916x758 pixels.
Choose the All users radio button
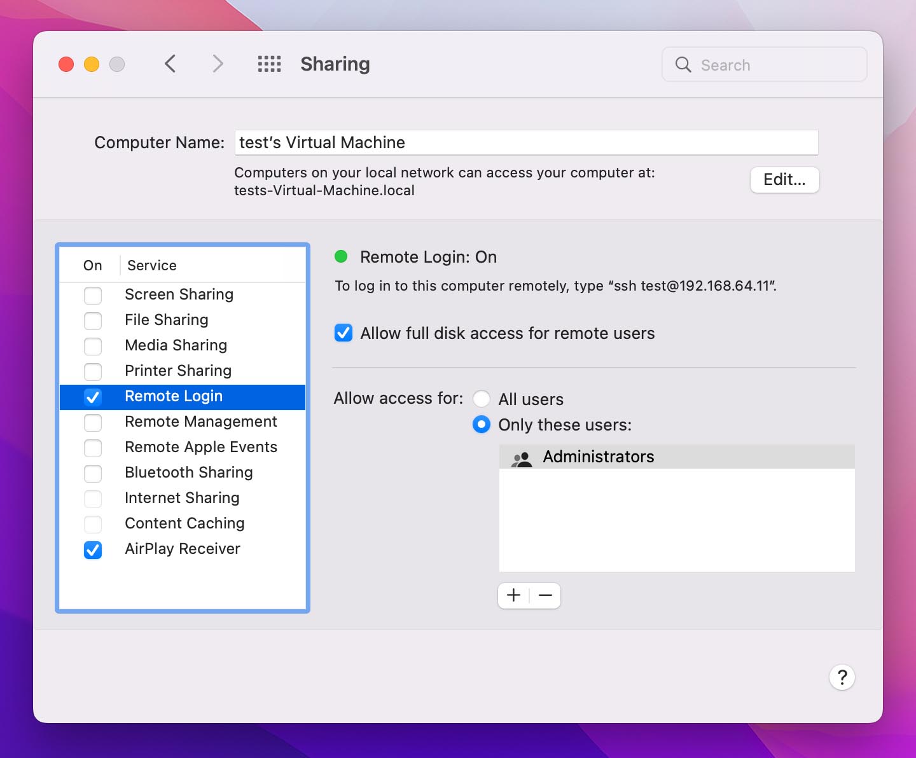pyautogui.click(x=482, y=399)
